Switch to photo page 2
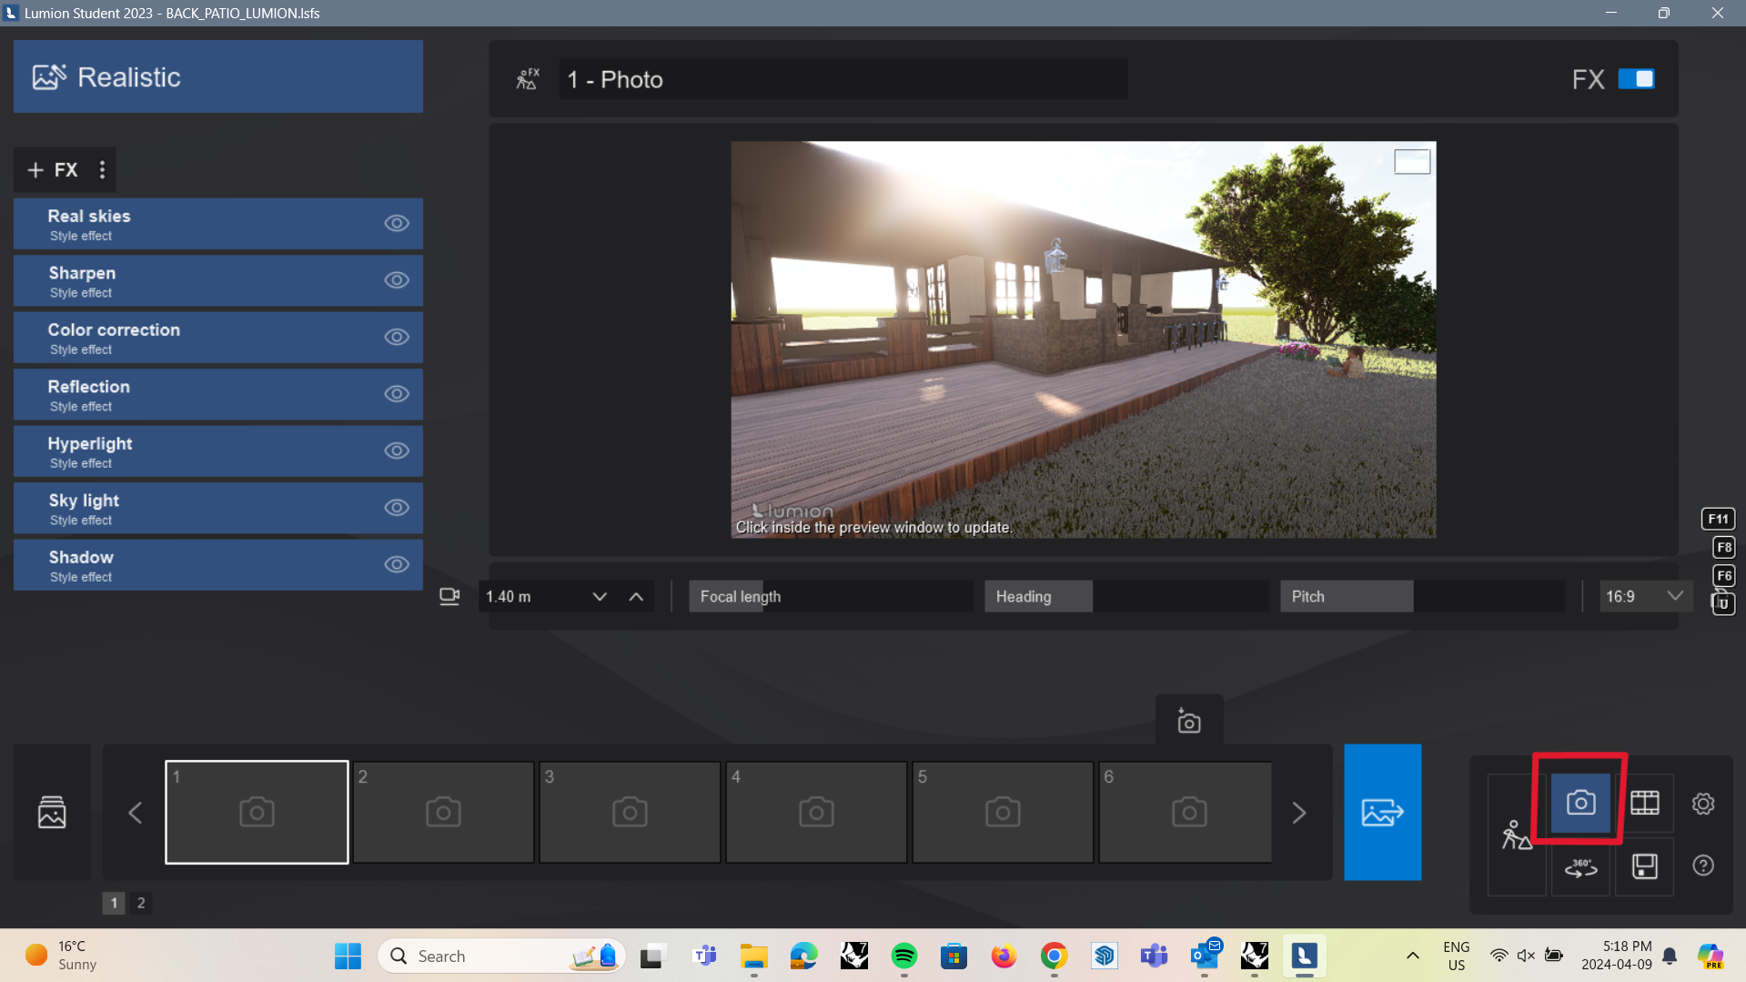 click(x=141, y=903)
